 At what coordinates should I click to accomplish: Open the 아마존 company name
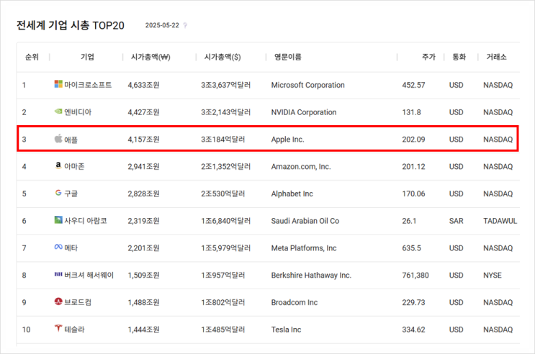pos(74,166)
